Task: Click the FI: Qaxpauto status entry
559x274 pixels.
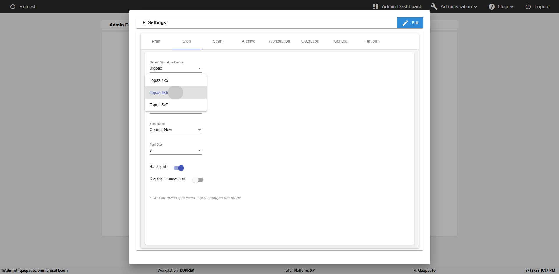Action: 424,270
